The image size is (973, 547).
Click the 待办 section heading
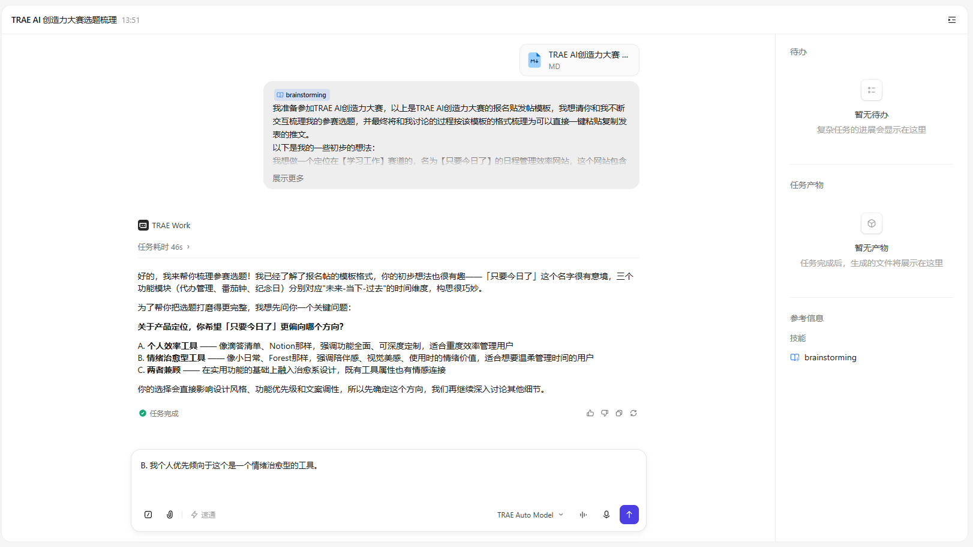[x=798, y=52]
